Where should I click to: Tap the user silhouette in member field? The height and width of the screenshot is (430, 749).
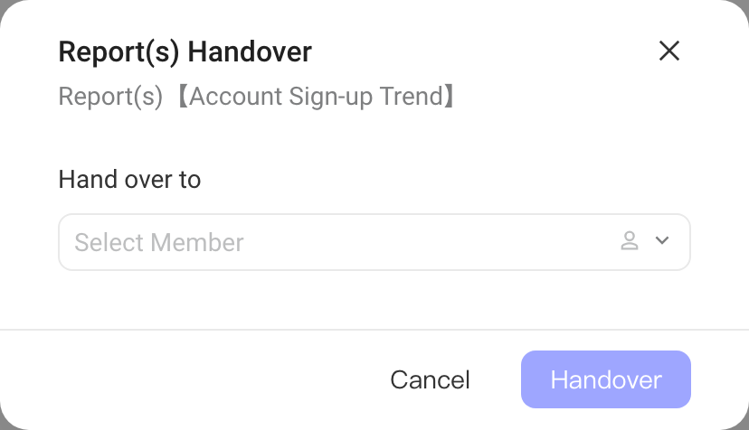click(630, 240)
